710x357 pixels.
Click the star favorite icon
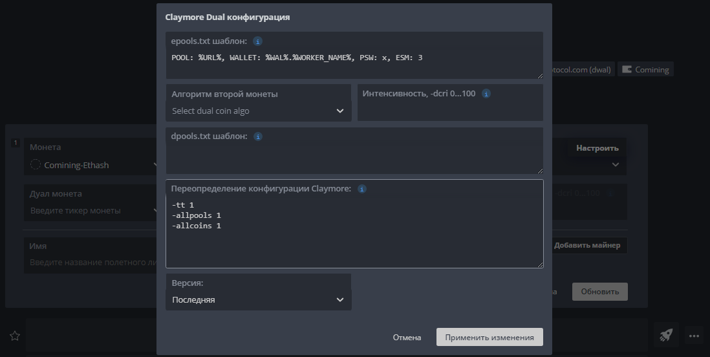[14, 336]
